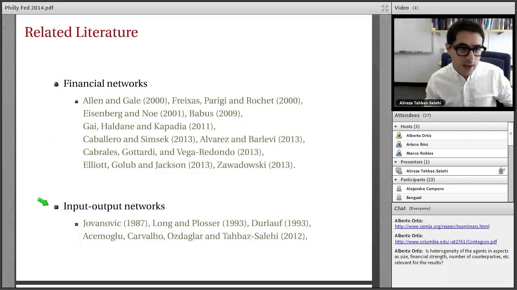The width and height of the screenshot is (517, 290).
Task: Click 'Allen and Gale (2000)' citation line
Action: (193, 101)
